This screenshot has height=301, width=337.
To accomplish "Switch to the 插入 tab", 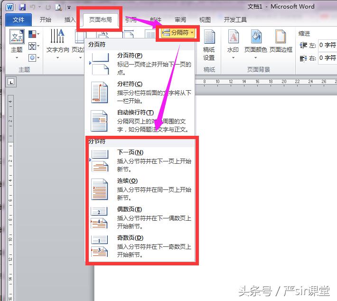I will pyautogui.click(x=70, y=20).
